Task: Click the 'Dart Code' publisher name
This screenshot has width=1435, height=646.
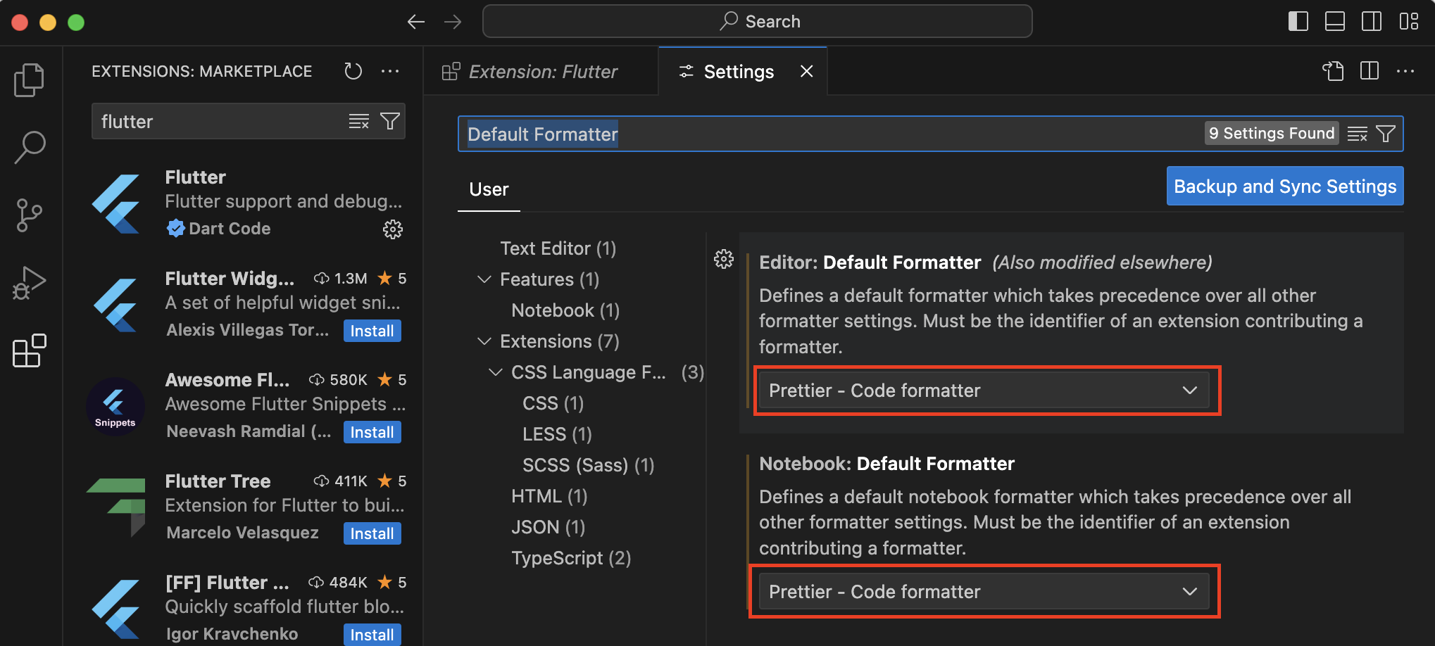Action: click(x=230, y=229)
